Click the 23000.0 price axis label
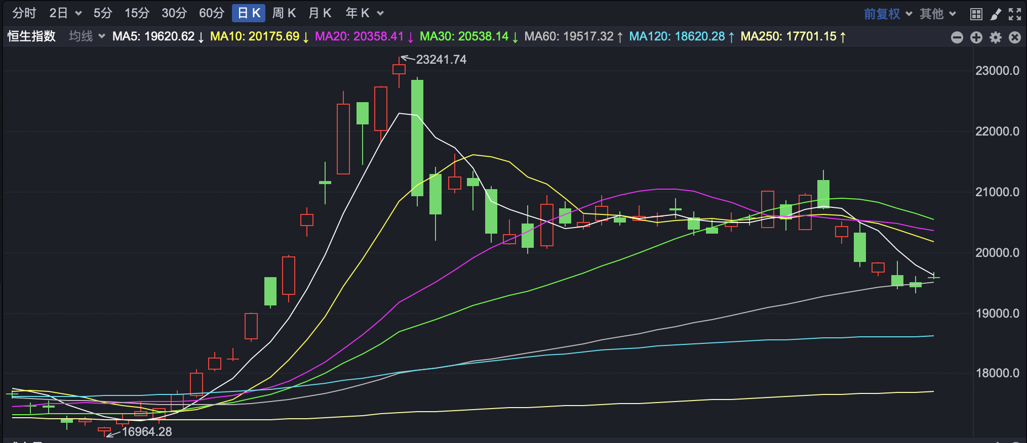This screenshot has height=443, width=1027. tap(998, 71)
